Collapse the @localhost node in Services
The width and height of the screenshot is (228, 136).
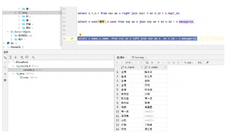pos(10,62)
